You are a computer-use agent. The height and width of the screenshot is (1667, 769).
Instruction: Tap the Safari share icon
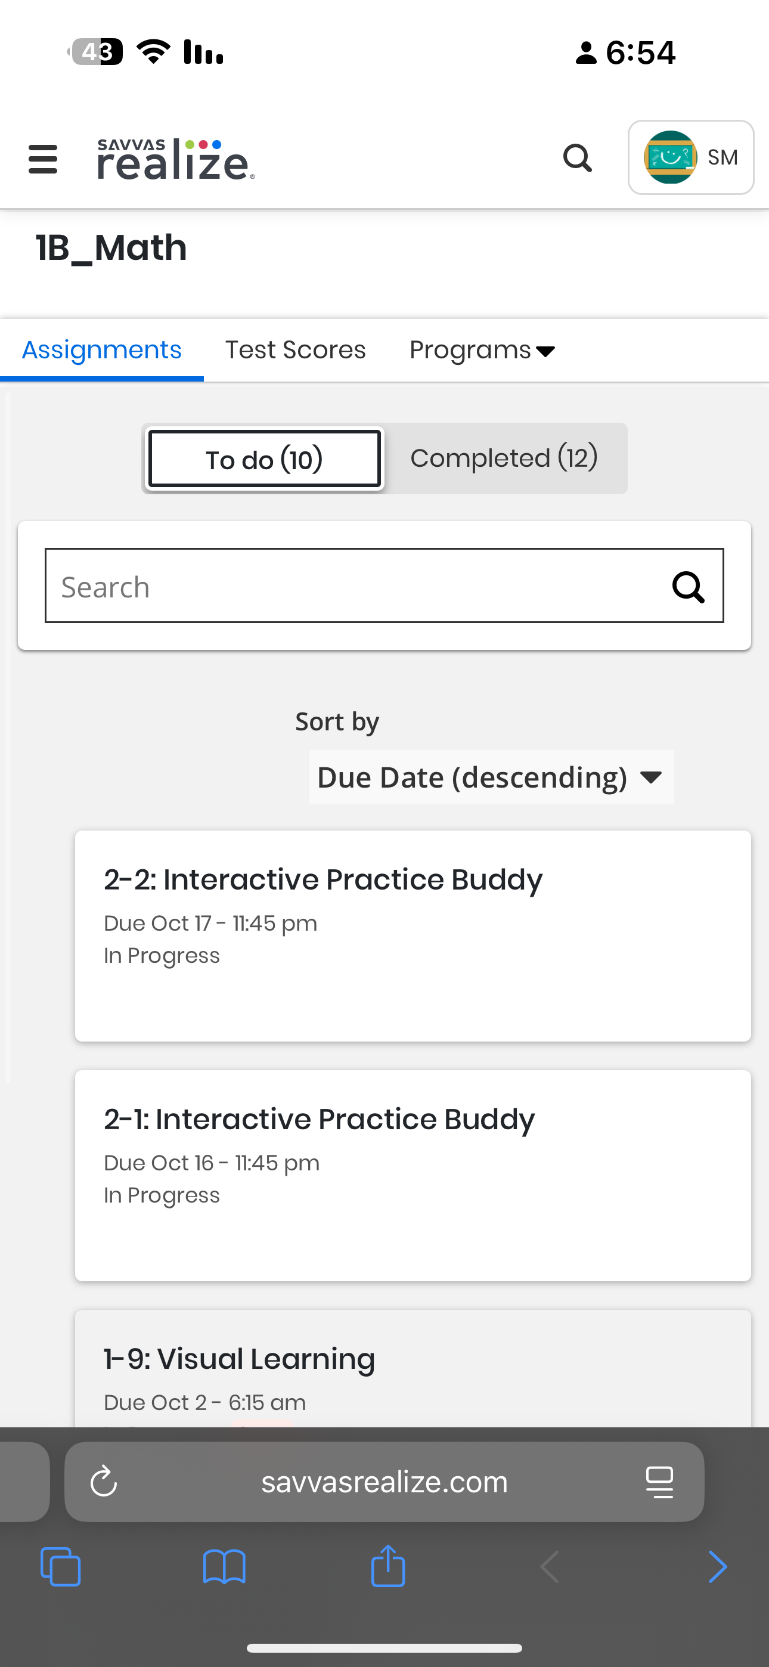click(387, 1567)
